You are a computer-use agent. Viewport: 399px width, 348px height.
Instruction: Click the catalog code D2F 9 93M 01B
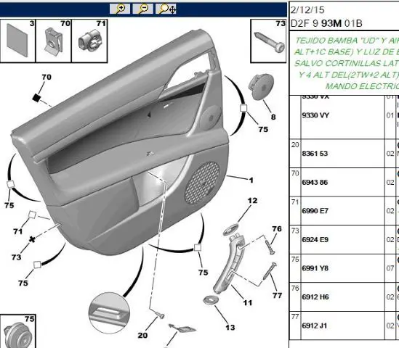(x=326, y=23)
